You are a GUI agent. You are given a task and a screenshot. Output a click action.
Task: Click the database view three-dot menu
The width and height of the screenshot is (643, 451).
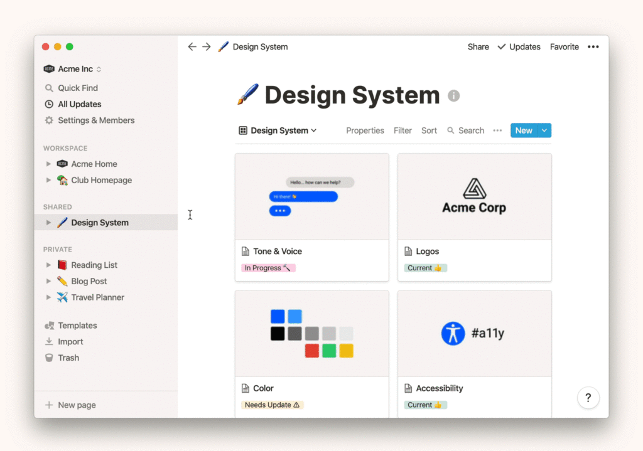(497, 130)
